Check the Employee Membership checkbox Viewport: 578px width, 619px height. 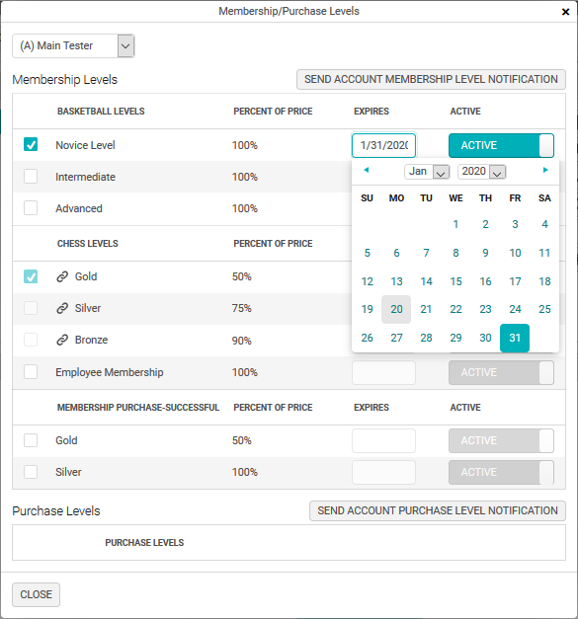pos(31,372)
